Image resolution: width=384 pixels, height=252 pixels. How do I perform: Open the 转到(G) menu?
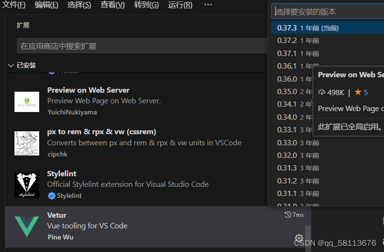coord(147,5)
